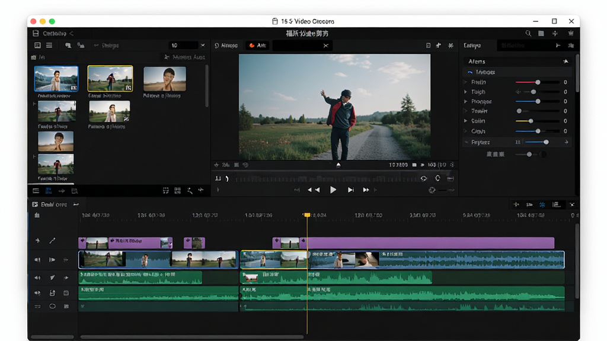Click the circular refresh icon near scrub bar
The image size is (607, 341).
click(437, 178)
